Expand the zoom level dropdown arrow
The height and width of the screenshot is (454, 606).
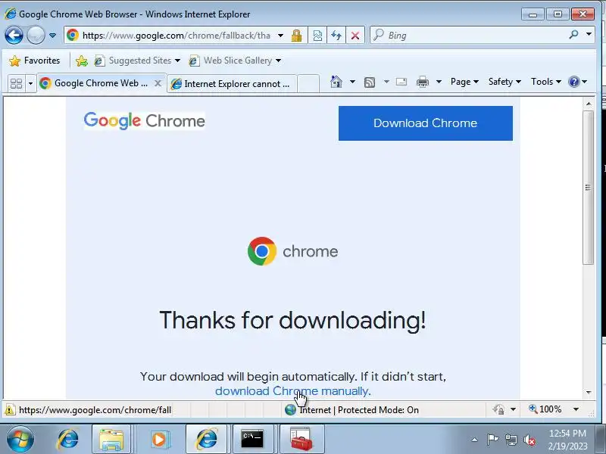click(576, 409)
